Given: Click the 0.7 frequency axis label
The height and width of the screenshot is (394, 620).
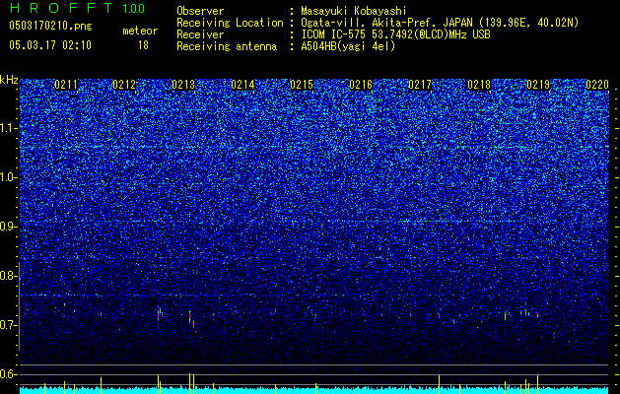Looking at the screenshot, I should 9,325.
